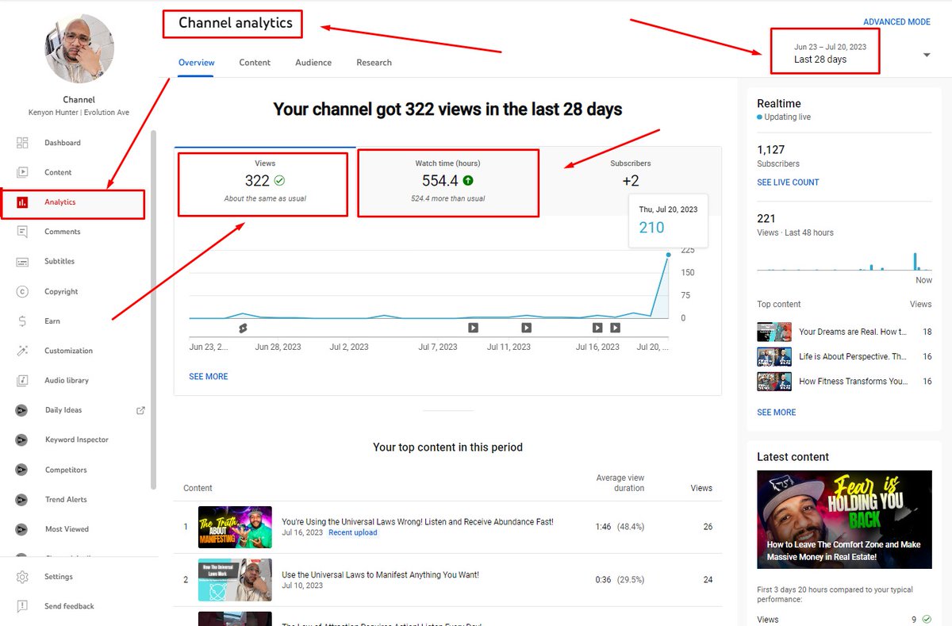Click the Audio library icon
Screen dimensions: 952x626
22,380
